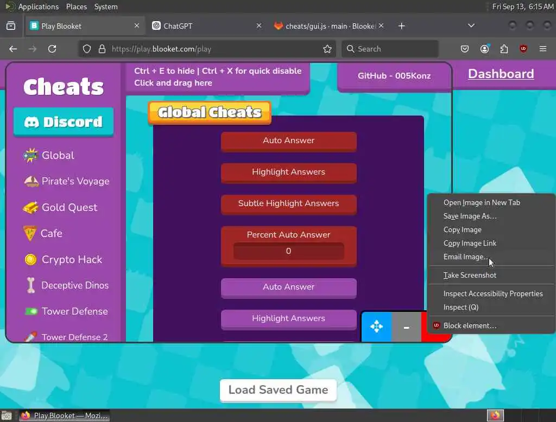The width and height of the screenshot is (556, 422).
Task: Open the Dashboard link
Action: point(501,74)
